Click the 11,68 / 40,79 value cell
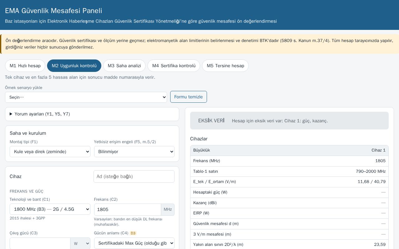 (x=372, y=182)
